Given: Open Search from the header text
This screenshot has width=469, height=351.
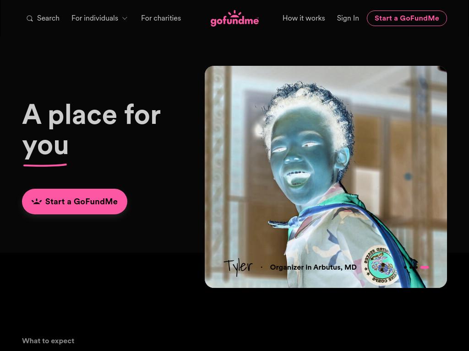Looking at the screenshot, I should coord(48,18).
